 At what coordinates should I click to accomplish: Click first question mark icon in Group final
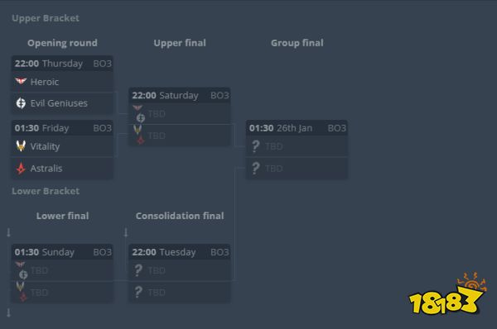255,146
